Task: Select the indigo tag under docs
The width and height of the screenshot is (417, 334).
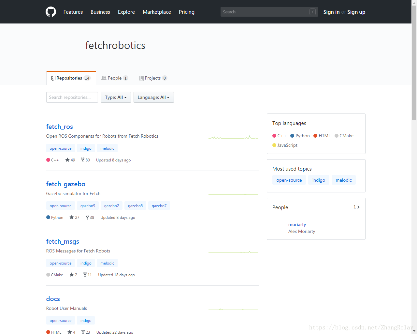Action: pyautogui.click(x=86, y=320)
